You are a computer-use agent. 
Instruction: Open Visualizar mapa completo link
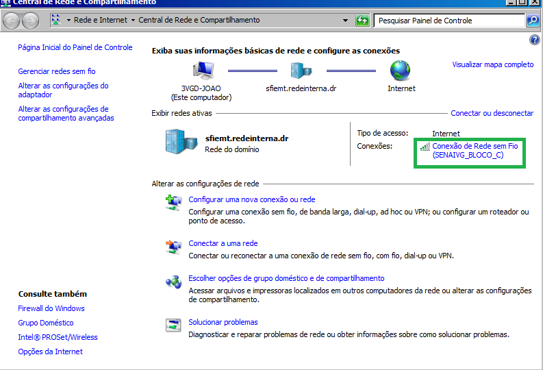pyautogui.click(x=492, y=64)
